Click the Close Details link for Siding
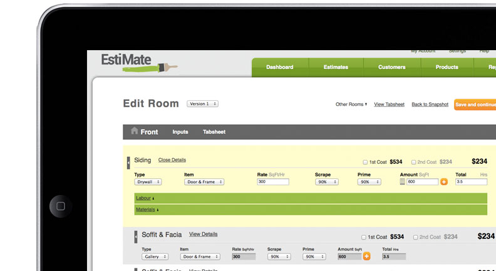 [x=172, y=160]
